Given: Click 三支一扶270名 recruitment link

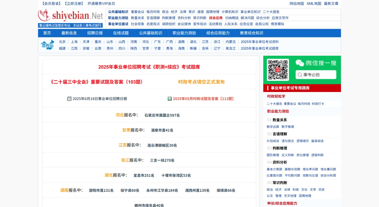Looking at the screenshot, I should [162, 160].
